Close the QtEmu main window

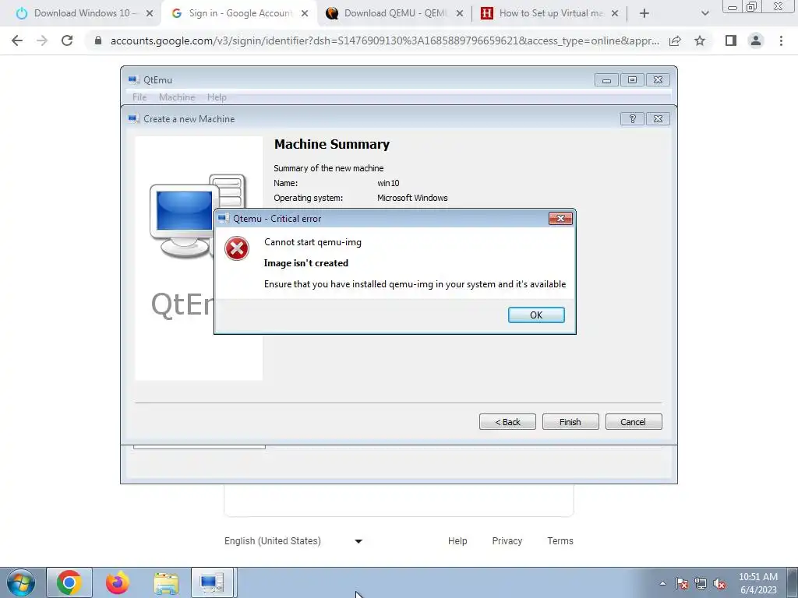(658, 80)
